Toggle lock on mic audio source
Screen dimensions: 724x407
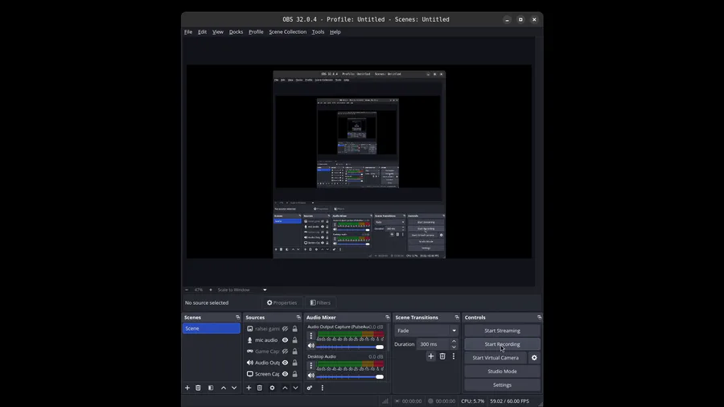(295, 340)
